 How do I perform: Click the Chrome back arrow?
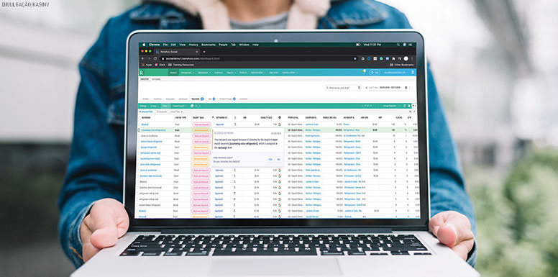coord(143,58)
